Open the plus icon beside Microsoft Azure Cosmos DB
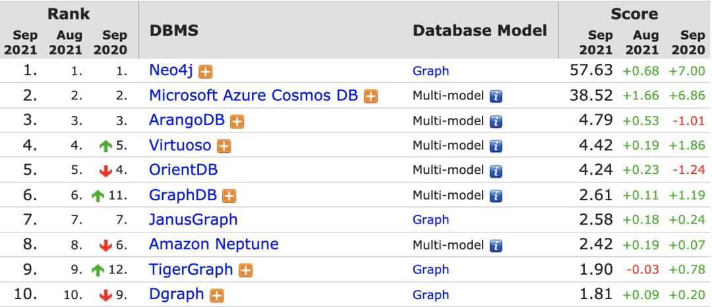The width and height of the screenshot is (712, 307). [x=371, y=97]
